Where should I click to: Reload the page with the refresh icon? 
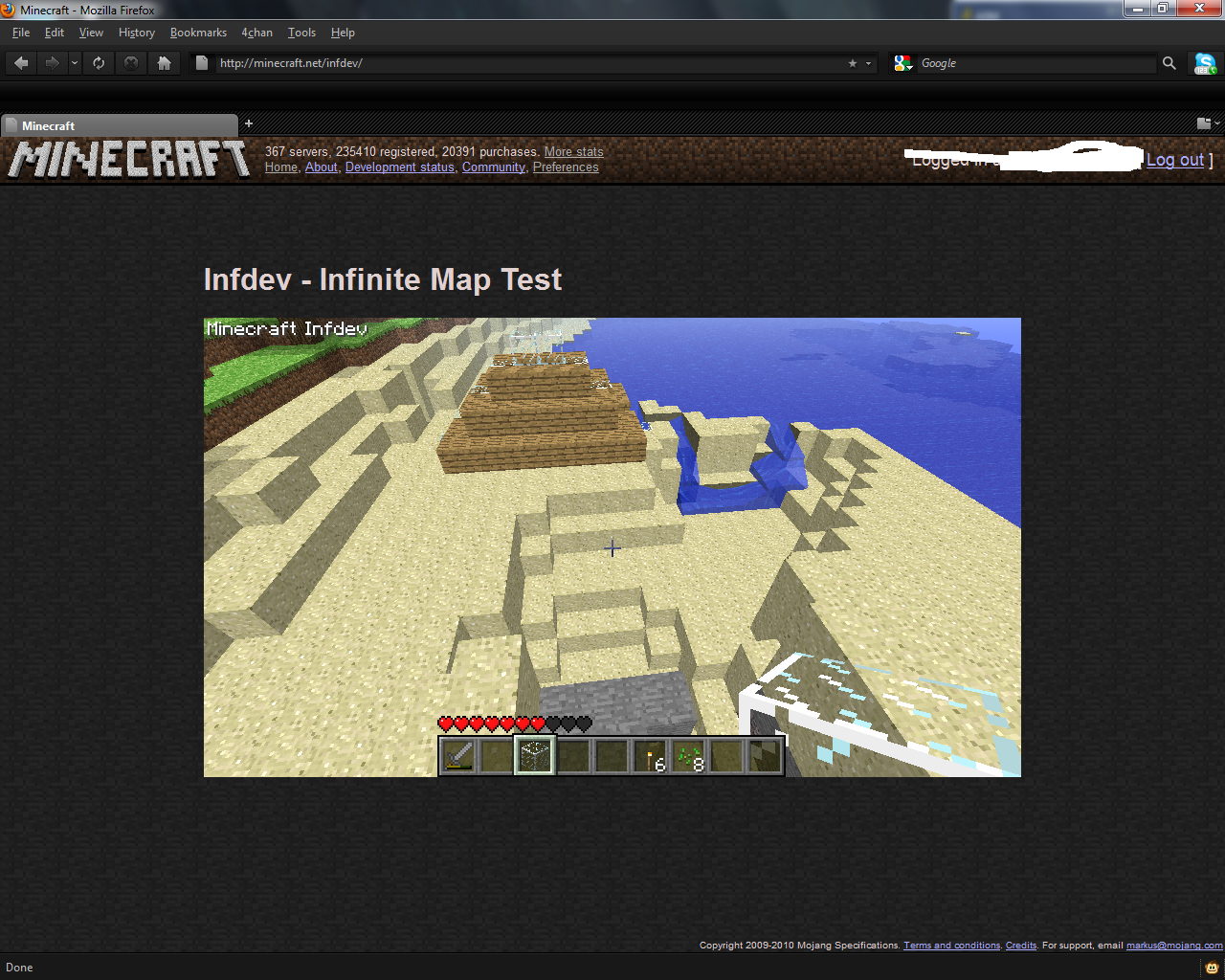point(99,63)
